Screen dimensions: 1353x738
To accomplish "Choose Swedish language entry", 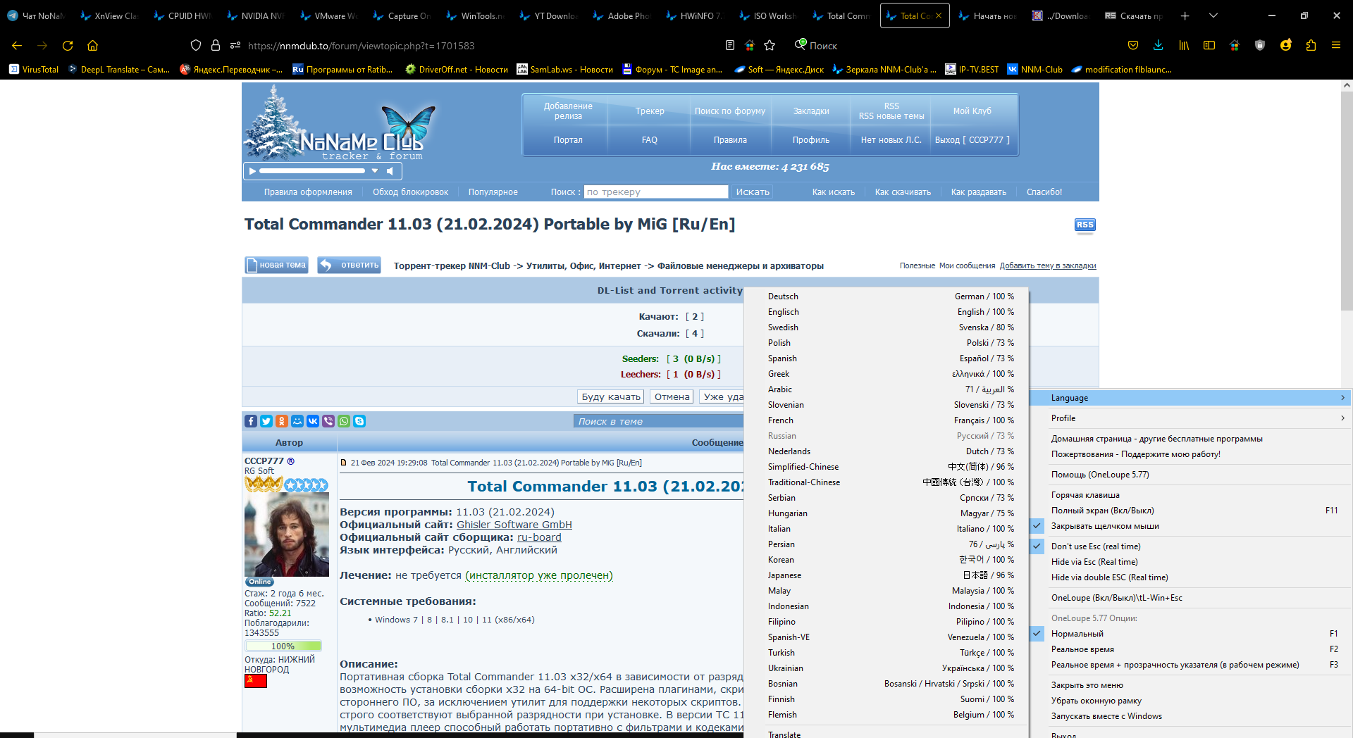I will pyautogui.click(x=886, y=327).
